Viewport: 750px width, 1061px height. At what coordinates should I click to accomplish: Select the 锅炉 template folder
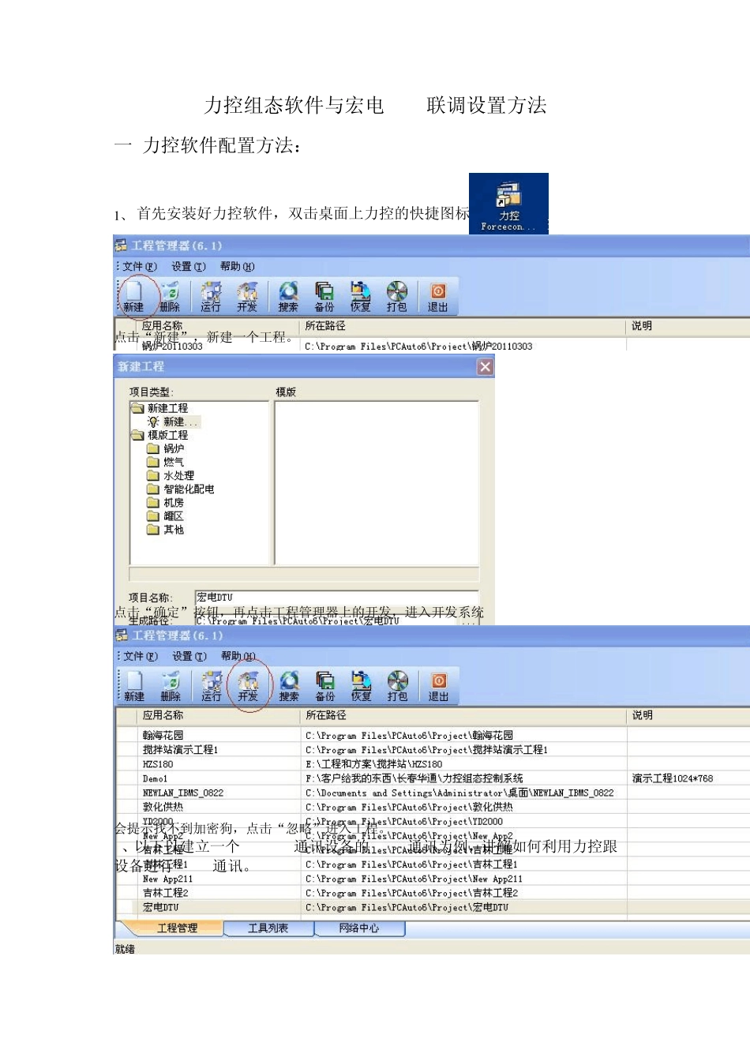pos(166,448)
